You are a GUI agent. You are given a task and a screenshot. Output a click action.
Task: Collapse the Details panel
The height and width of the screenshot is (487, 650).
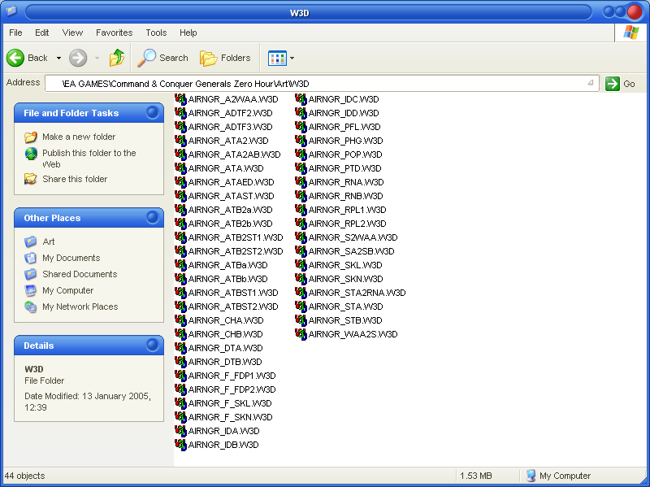tap(152, 346)
